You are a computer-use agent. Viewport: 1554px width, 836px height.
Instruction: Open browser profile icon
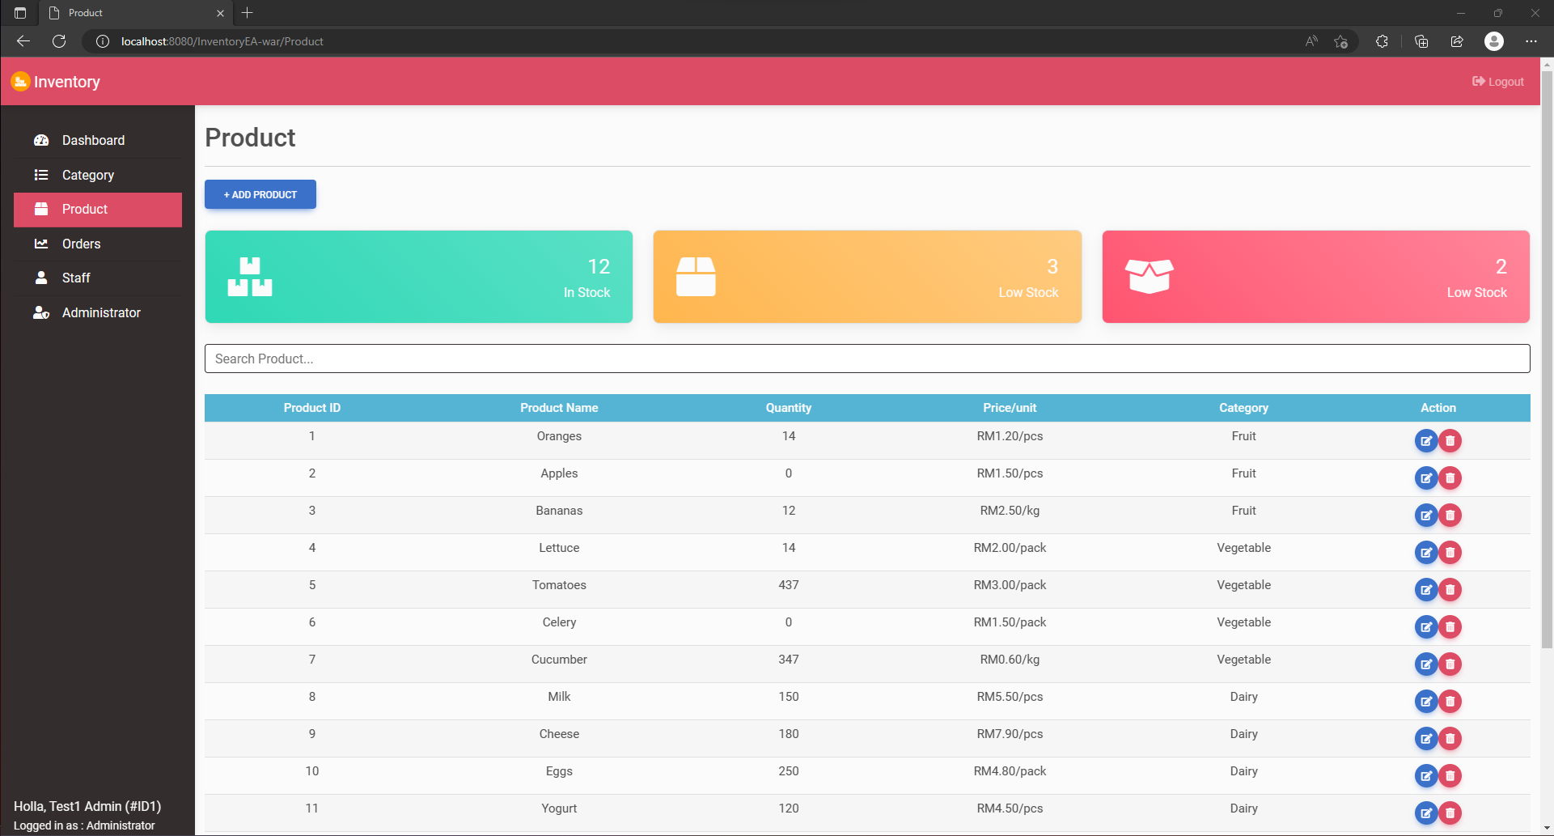coord(1494,41)
